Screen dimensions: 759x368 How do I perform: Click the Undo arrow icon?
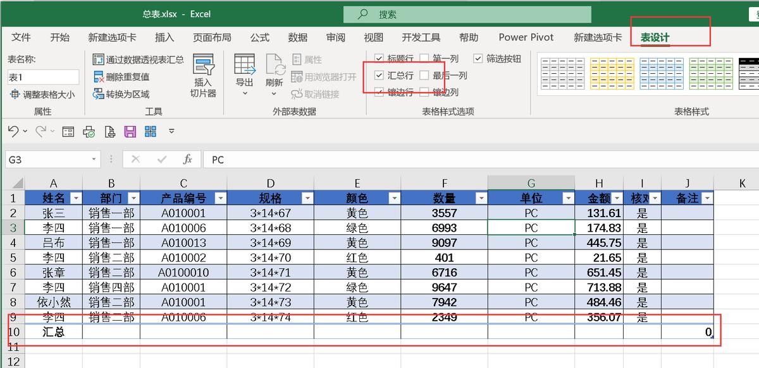[x=13, y=131]
